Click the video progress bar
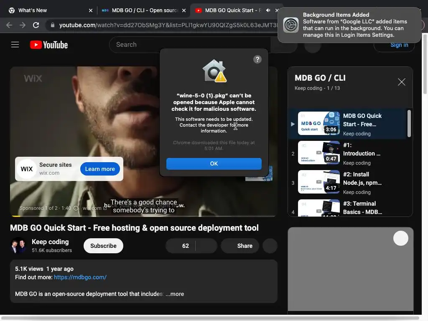The image size is (428, 321). click(x=144, y=216)
